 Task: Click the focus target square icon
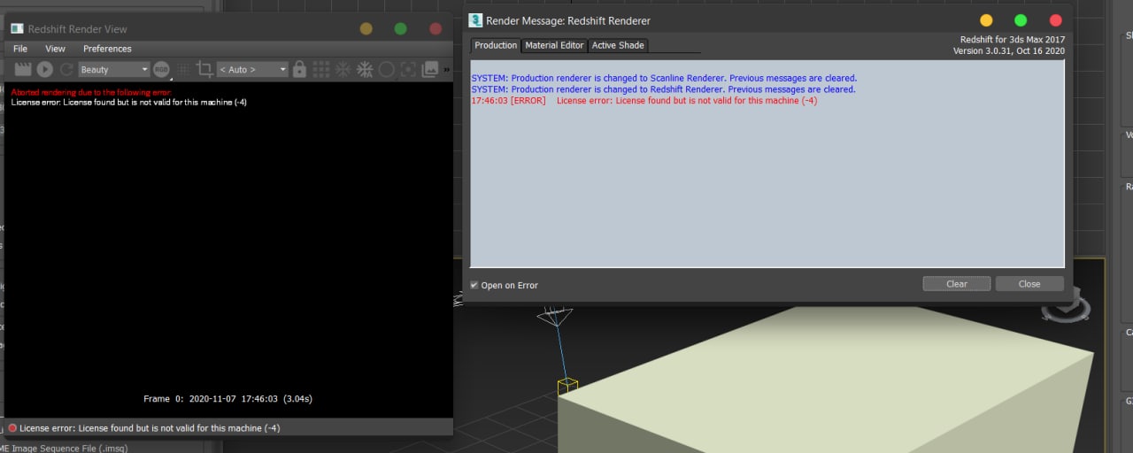[408, 69]
